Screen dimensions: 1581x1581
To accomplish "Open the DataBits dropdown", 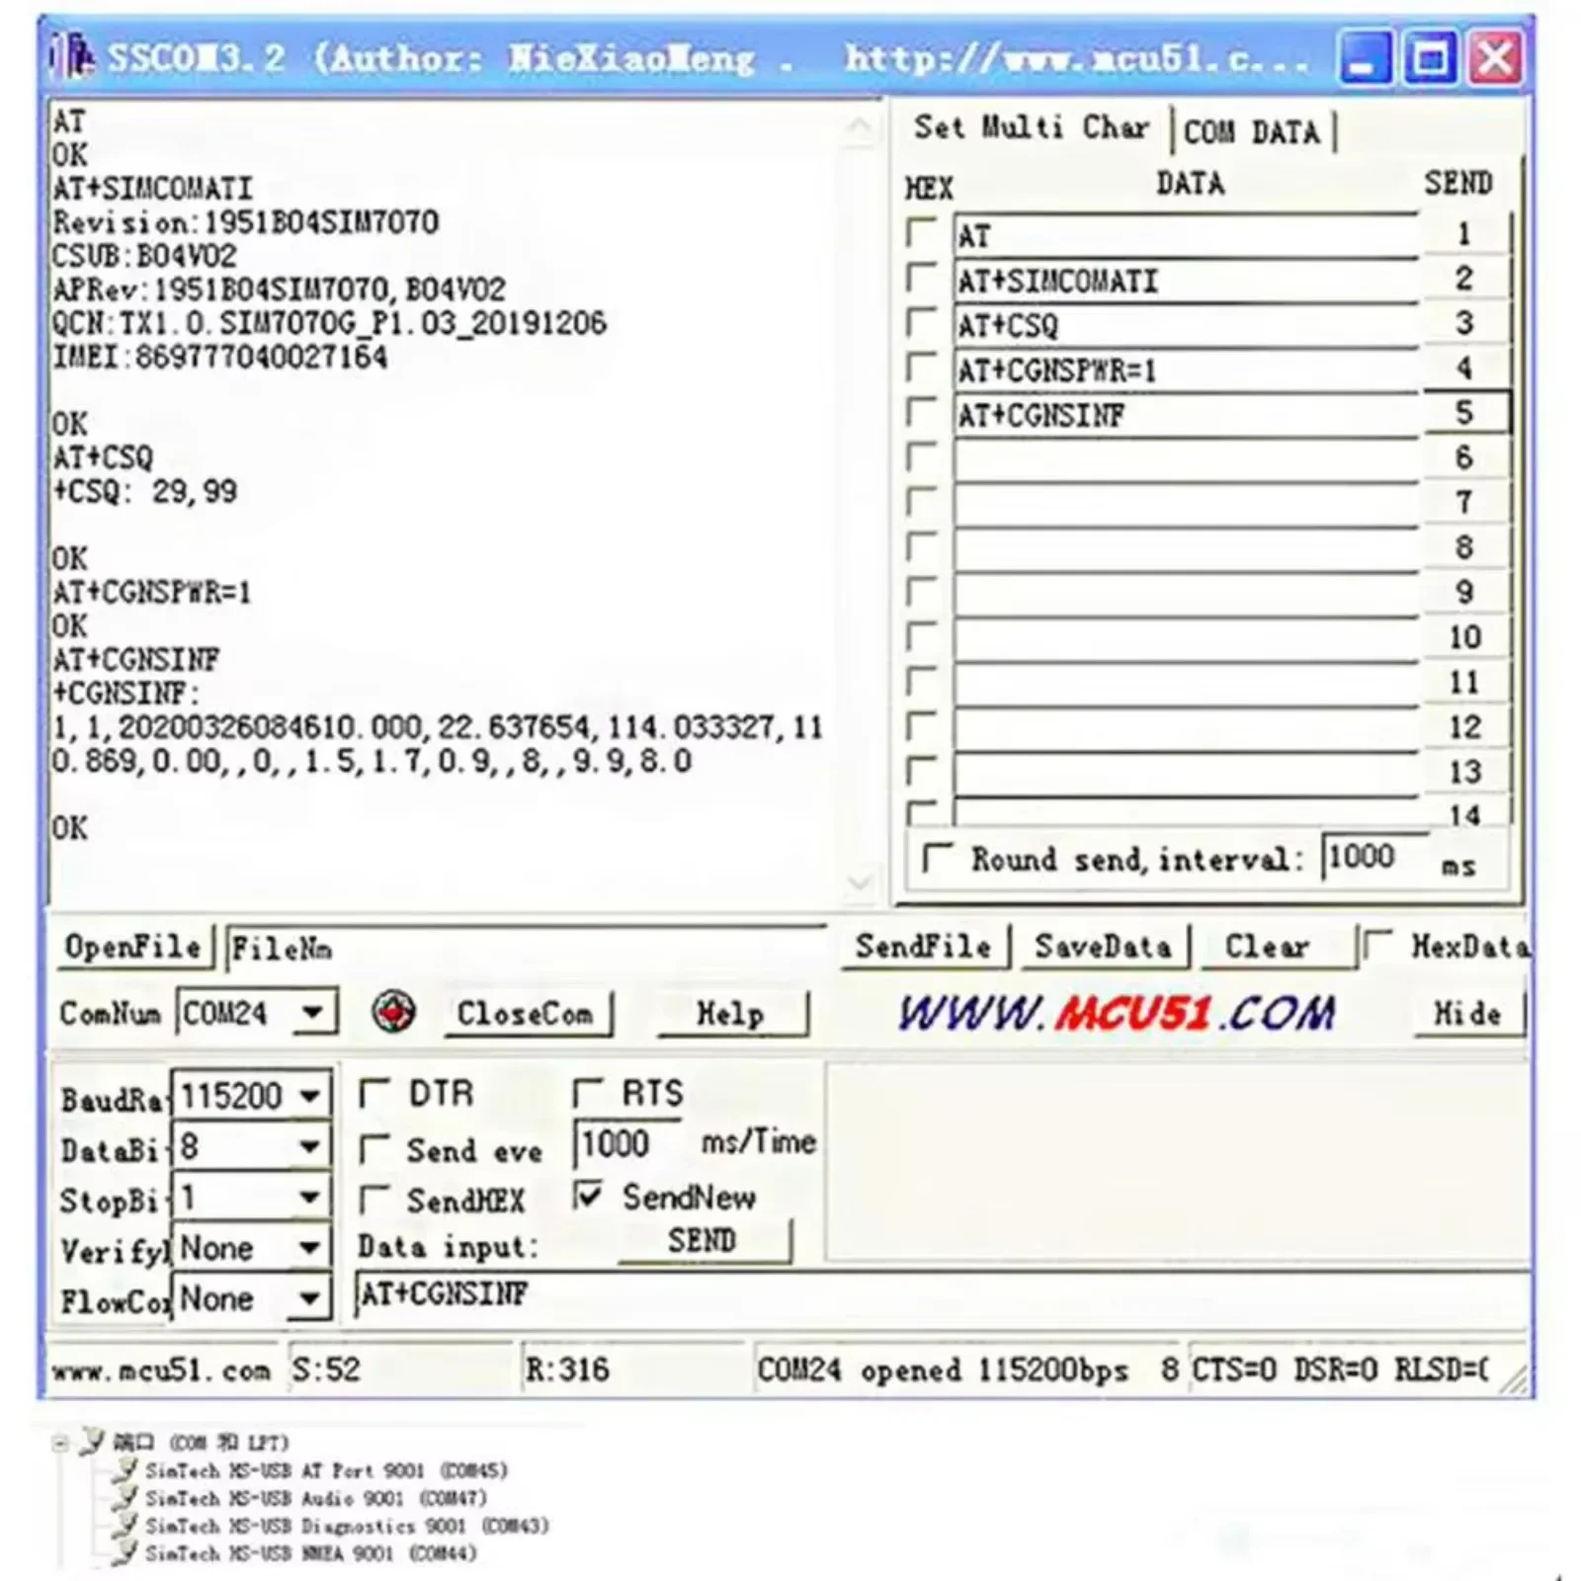I will point(309,1146).
